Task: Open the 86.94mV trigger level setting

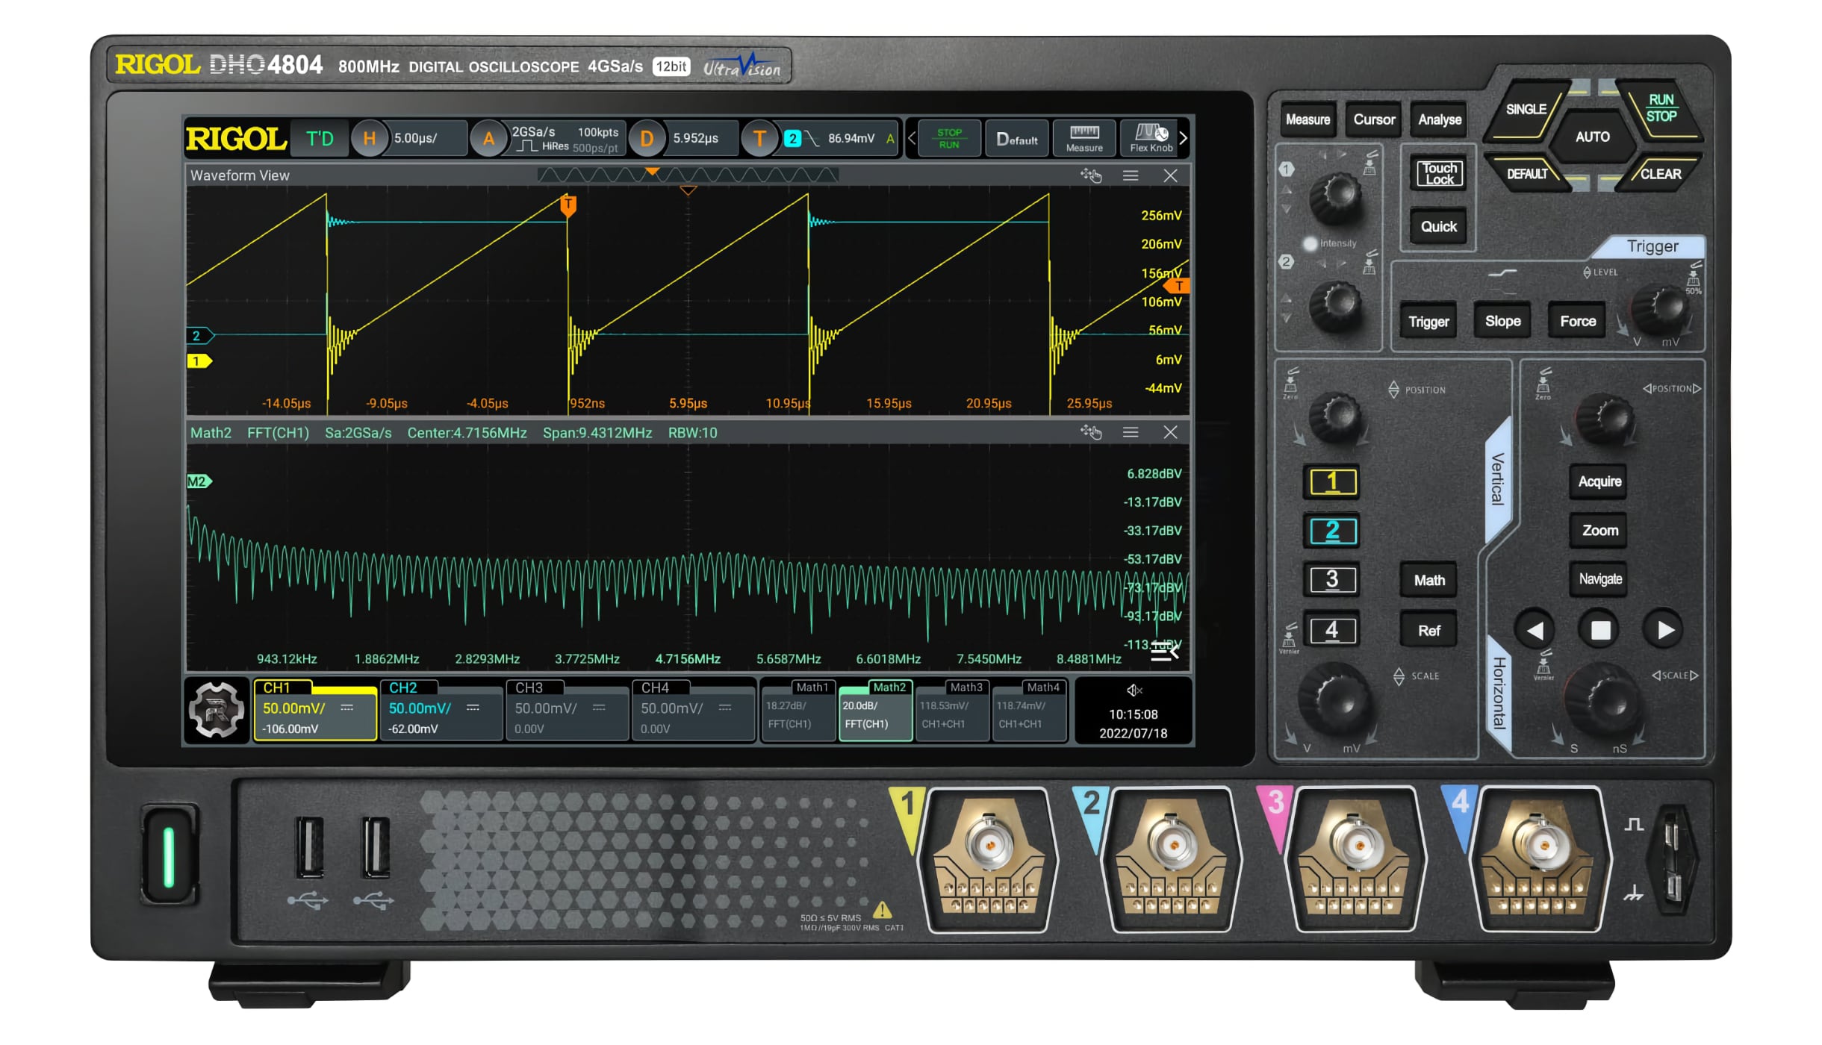Action: tap(851, 139)
